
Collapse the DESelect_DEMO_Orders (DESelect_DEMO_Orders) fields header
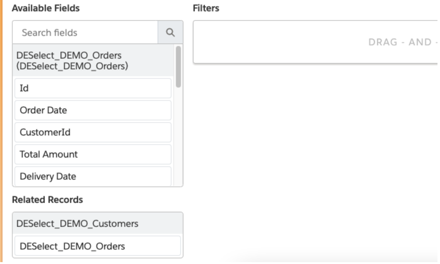pos(93,60)
